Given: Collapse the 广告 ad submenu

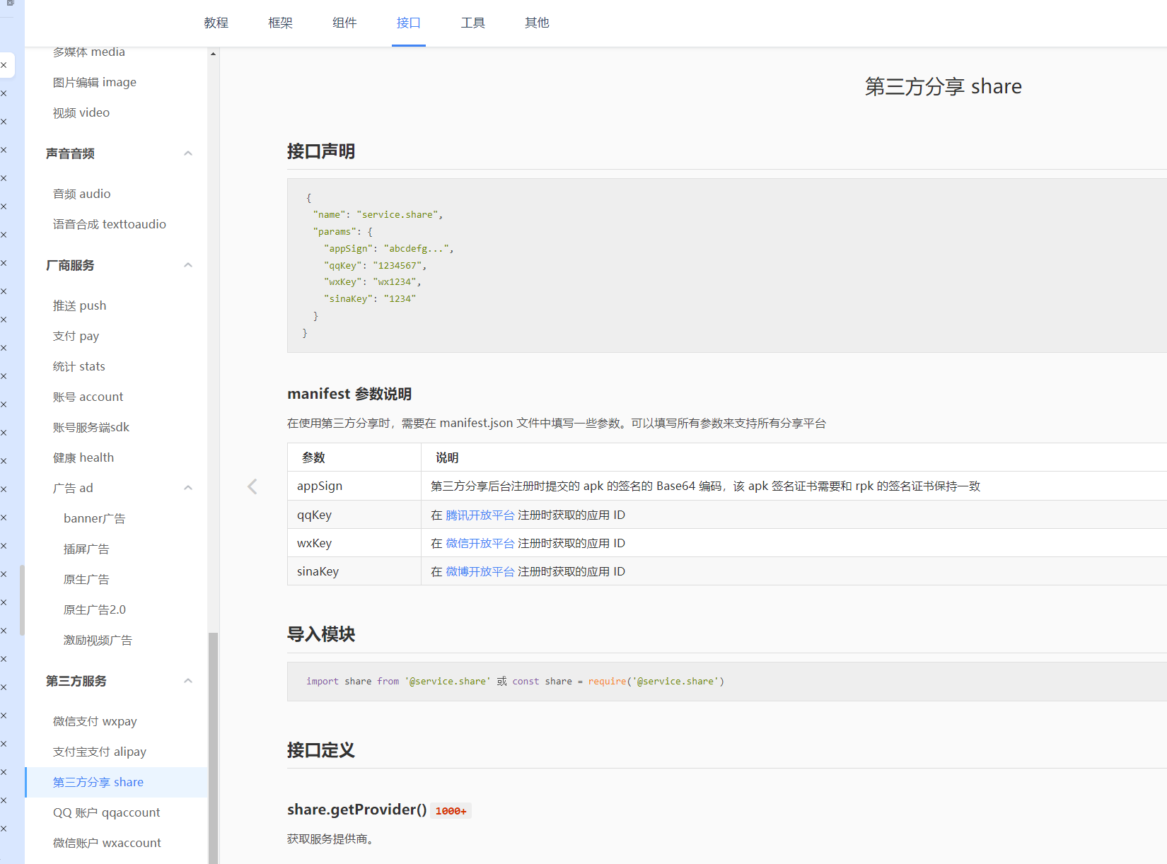Looking at the screenshot, I should [x=188, y=488].
